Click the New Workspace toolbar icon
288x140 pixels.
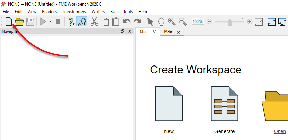coord(9,22)
